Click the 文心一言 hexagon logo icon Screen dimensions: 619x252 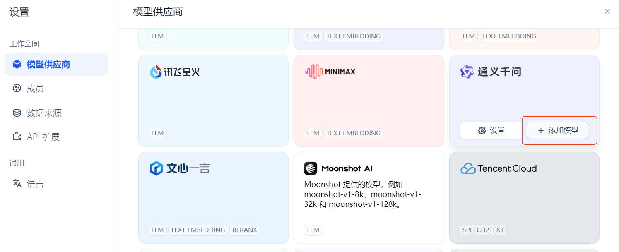(x=156, y=168)
